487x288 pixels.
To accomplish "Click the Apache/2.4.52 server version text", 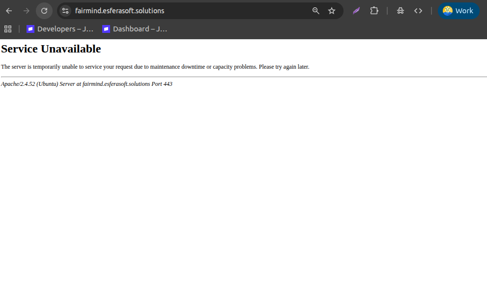I will click(18, 84).
